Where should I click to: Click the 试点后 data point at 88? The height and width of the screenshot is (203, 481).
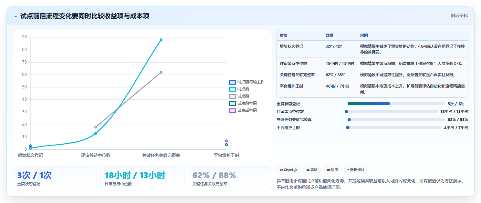point(161,40)
